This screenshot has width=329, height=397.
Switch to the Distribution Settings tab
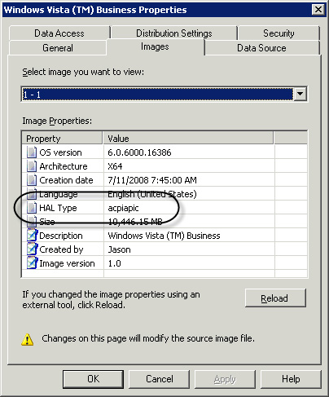pyautogui.click(x=174, y=33)
